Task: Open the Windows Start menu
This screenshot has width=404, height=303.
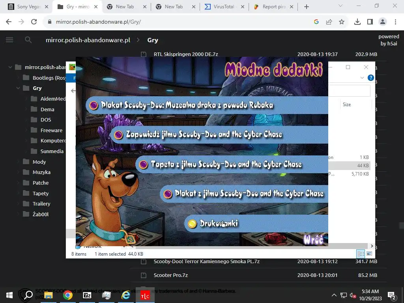Action: pyautogui.click(x=9, y=295)
